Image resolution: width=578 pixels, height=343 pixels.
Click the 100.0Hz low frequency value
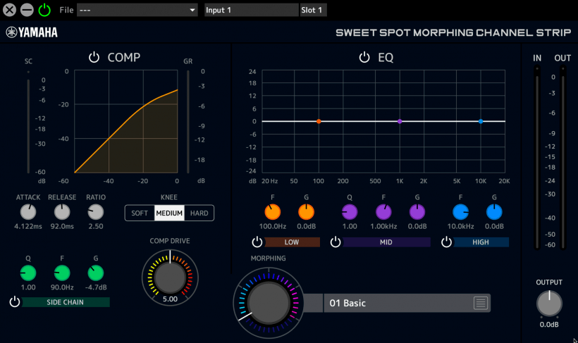tap(273, 226)
